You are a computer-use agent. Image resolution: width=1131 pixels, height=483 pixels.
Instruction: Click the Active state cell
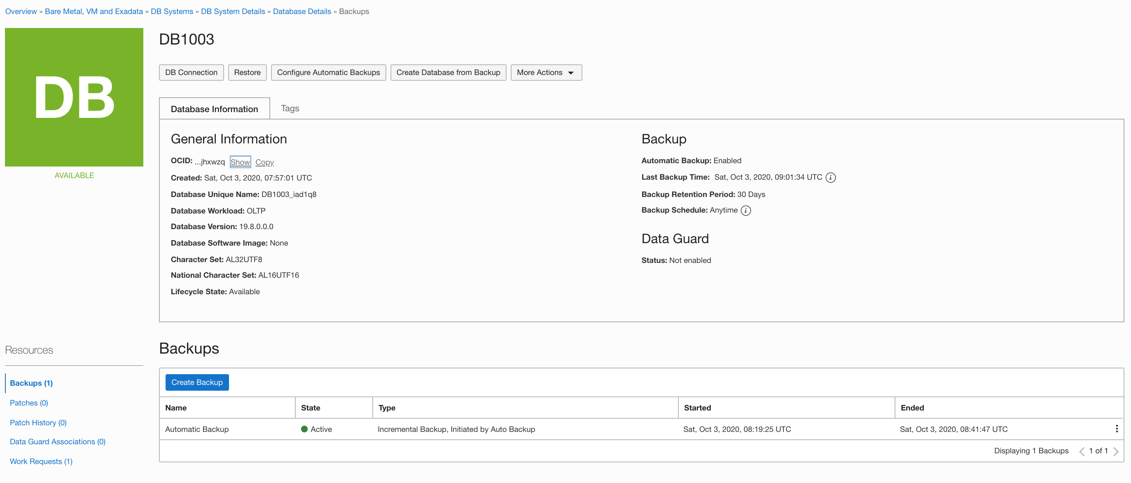pos(316,429)
